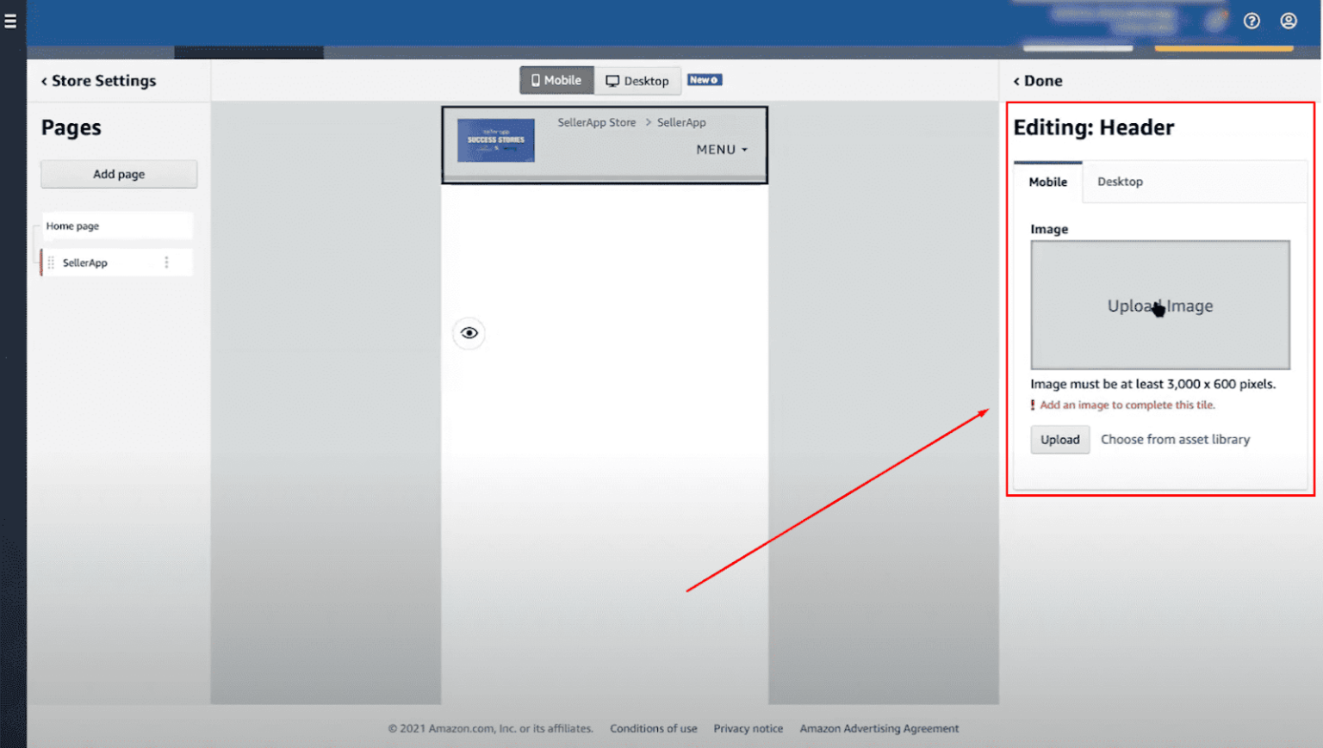The image size is (1323, 748).
Task: Open Choose from asset library
Action: tap(1175, 439)
